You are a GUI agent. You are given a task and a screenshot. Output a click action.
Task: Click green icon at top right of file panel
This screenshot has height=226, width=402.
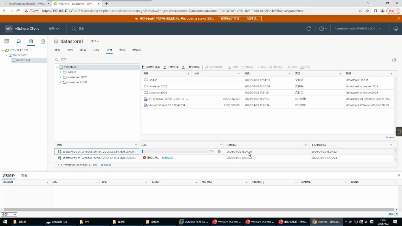[x=394, y=60]
